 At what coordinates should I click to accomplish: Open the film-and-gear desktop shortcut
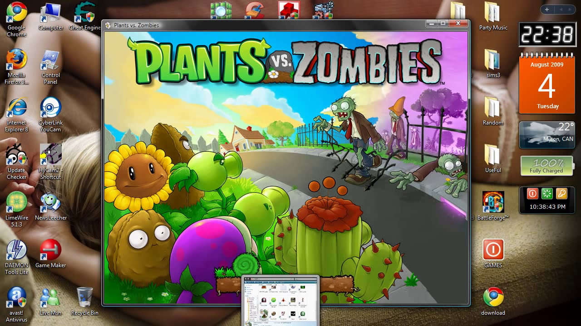323,10
